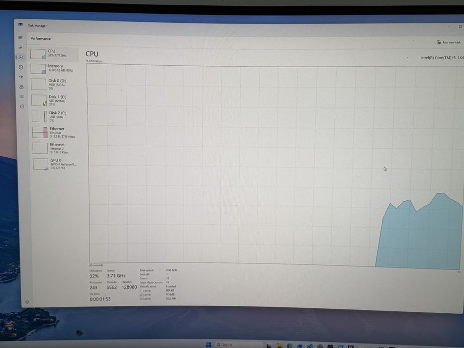Click the utilization value 32%
Viewport: 464px width, 348px height.
click(94, 276)
